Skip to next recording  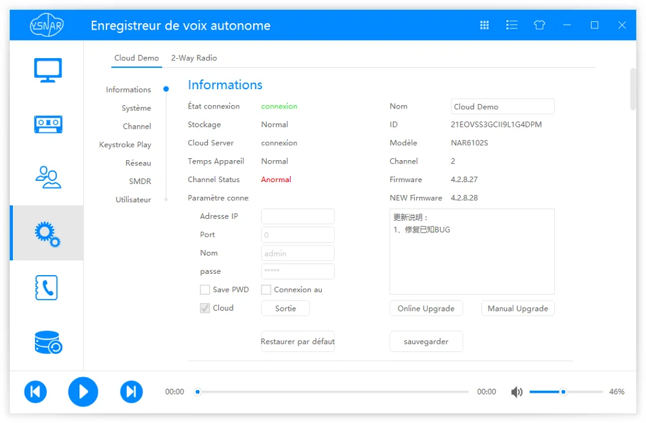[x=131, y=391]
